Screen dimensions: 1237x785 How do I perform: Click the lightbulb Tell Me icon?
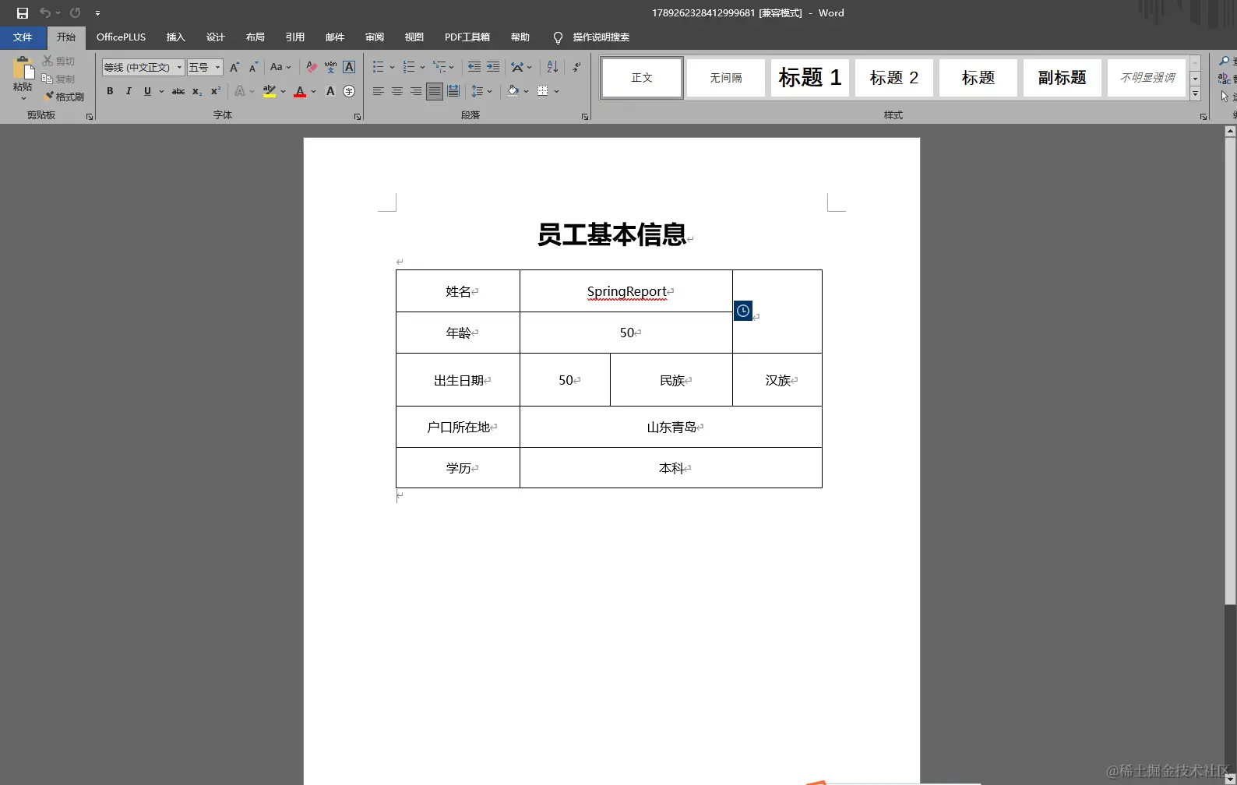558,37
